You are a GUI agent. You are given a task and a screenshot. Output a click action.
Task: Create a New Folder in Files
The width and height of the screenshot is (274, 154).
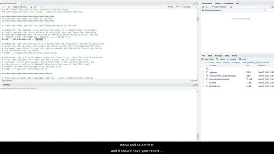coord(208,59)
